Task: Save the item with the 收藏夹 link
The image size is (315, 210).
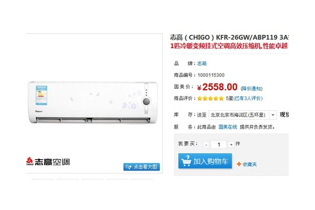Action: pyautogui.click(x=249, y=164)
